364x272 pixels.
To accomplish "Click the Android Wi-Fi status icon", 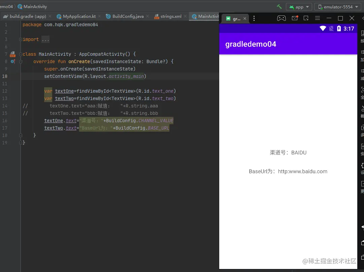I will click(x=323, y=29).
